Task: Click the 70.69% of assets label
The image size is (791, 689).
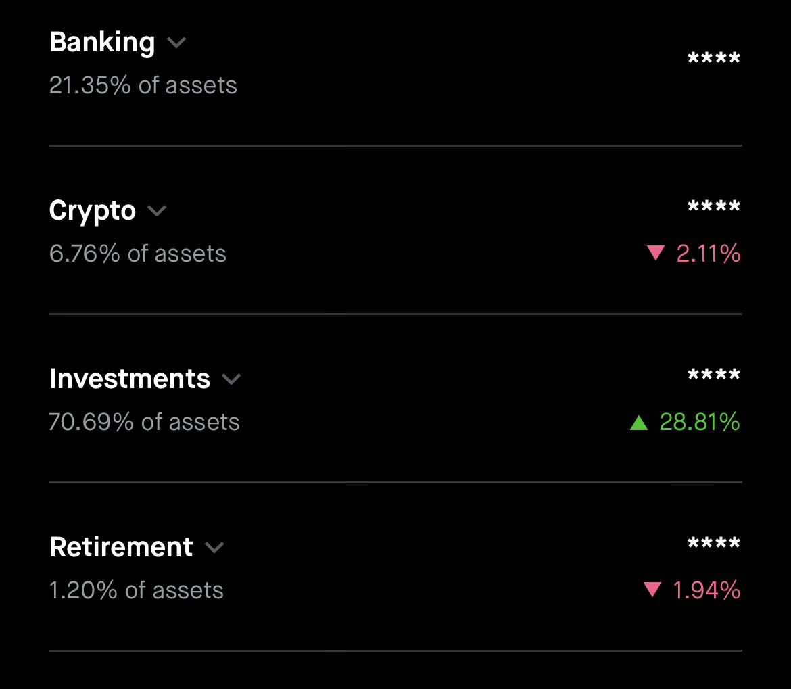Action: (x=144, y=422)
